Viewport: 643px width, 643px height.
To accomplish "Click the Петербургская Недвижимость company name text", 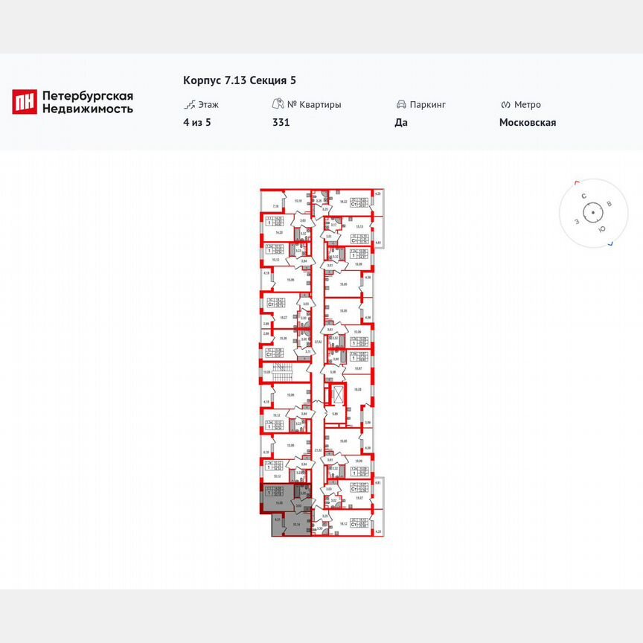I will pyautogui.click(x=88, y=102).
